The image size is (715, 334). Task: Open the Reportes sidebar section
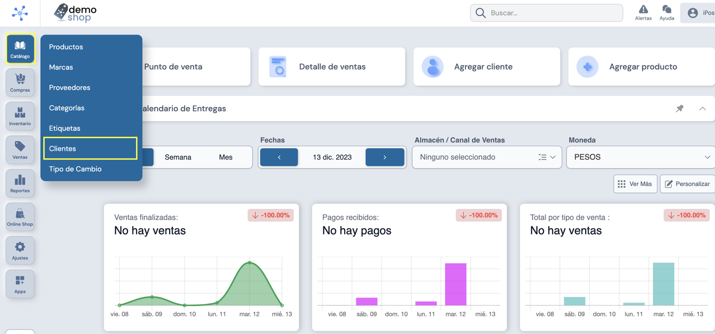pyautogui.click(x=20, y=183)
